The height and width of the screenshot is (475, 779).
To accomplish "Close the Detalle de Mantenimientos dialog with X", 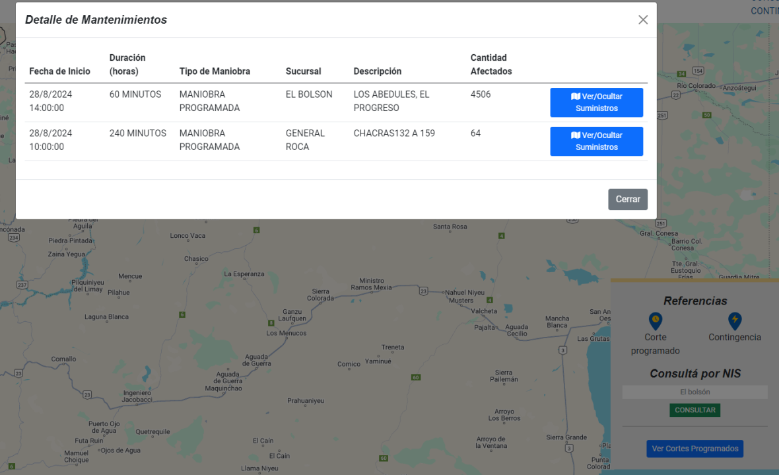I will click(643, 20).
